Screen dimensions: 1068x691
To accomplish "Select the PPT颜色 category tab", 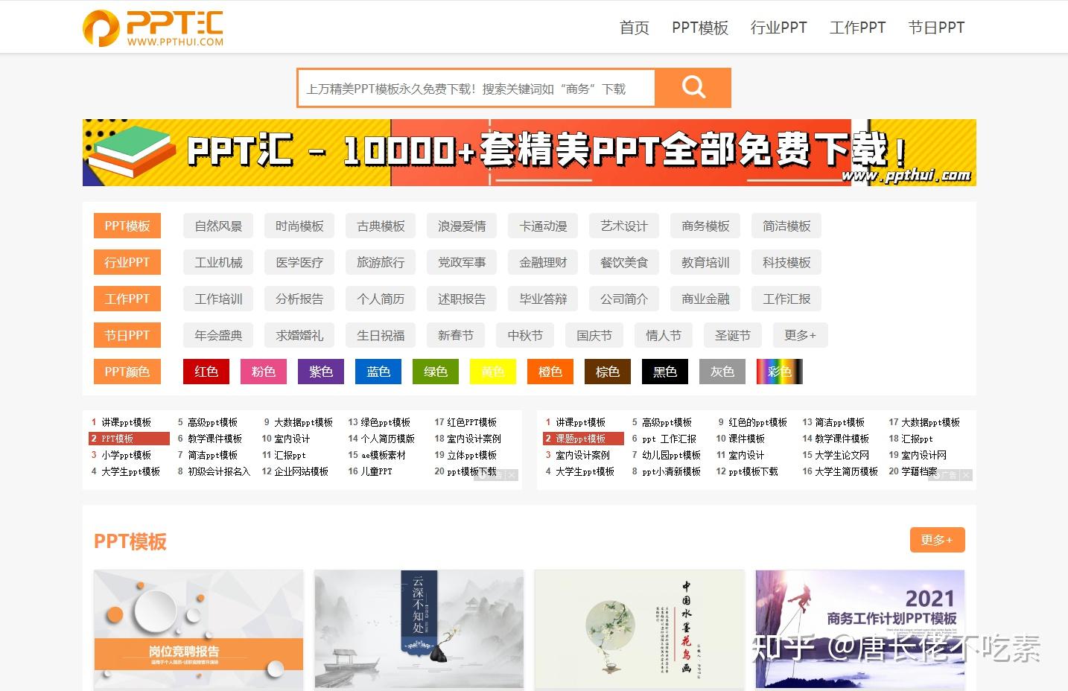I will coord(127,372).
